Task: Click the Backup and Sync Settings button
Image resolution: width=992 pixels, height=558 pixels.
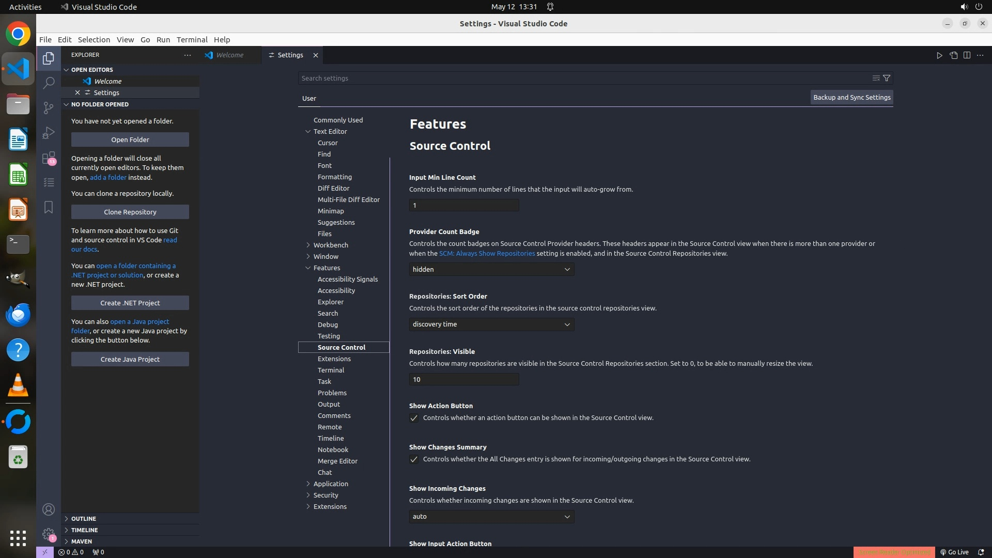Action: [x=851, y=97]
